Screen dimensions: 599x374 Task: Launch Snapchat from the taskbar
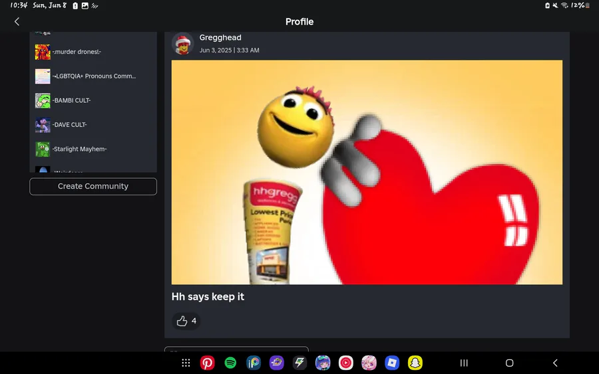point(415,363)
